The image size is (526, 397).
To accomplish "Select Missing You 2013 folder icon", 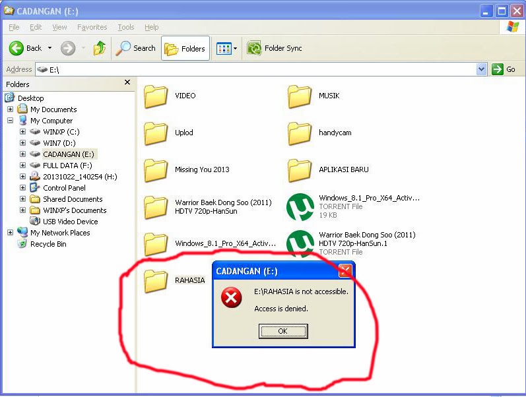I will [x=156, y=170].
